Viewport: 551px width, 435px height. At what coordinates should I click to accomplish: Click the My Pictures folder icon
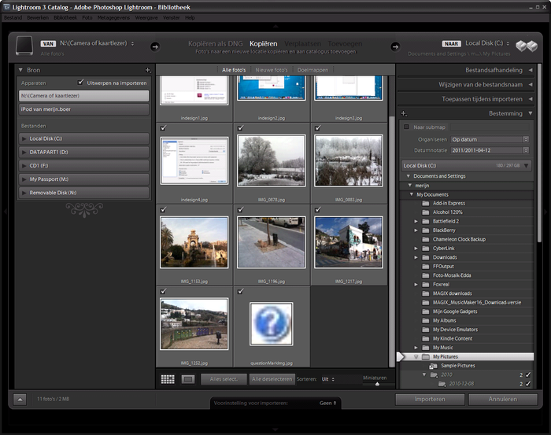tap(426, 356)
